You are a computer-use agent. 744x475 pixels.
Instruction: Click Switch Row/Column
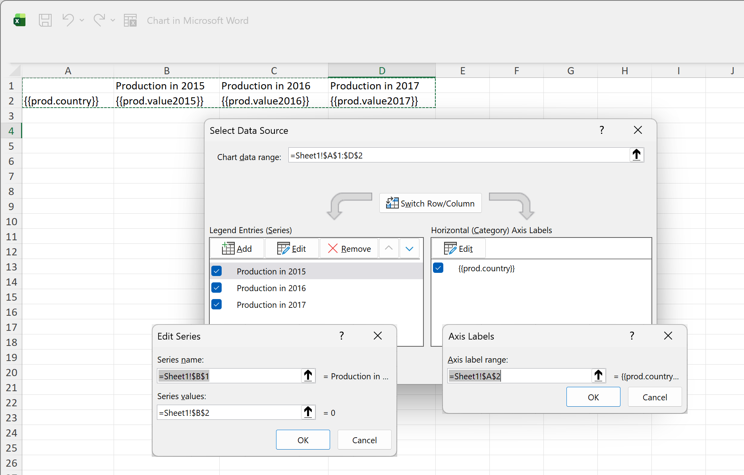coord(430,203)
